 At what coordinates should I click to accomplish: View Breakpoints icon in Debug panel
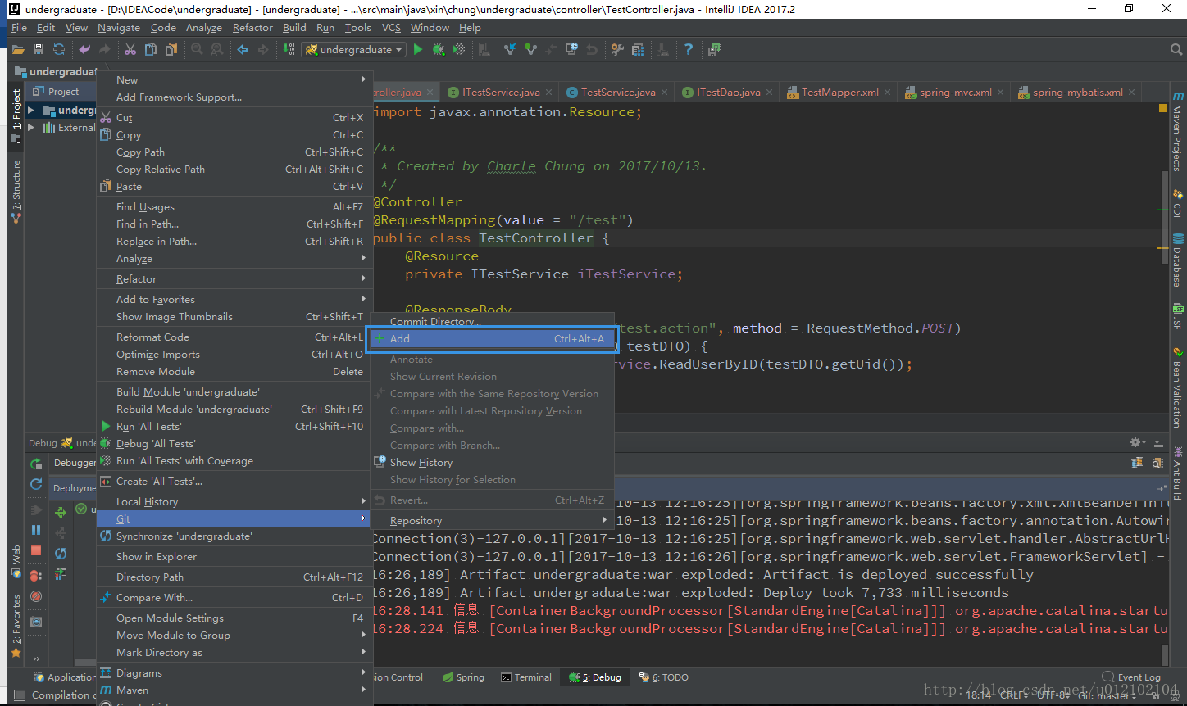[36, 576]
